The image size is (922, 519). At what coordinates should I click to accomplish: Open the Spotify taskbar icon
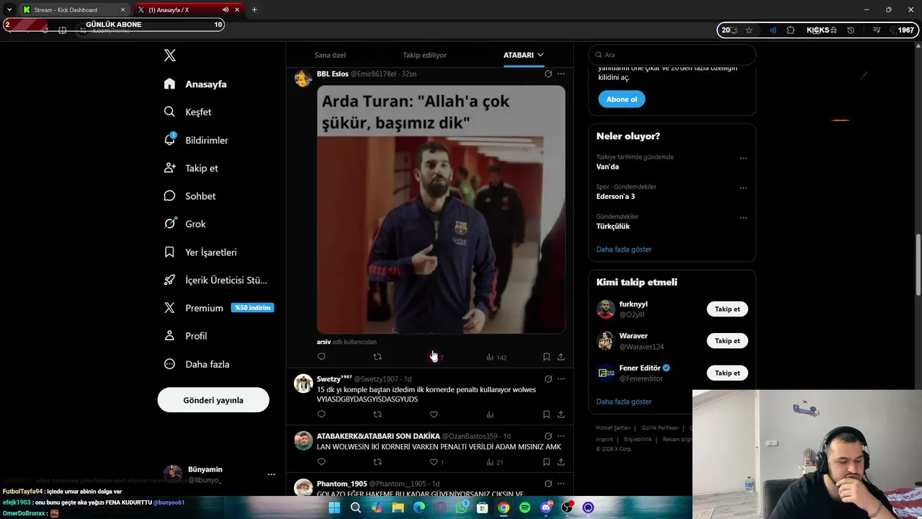525,507
